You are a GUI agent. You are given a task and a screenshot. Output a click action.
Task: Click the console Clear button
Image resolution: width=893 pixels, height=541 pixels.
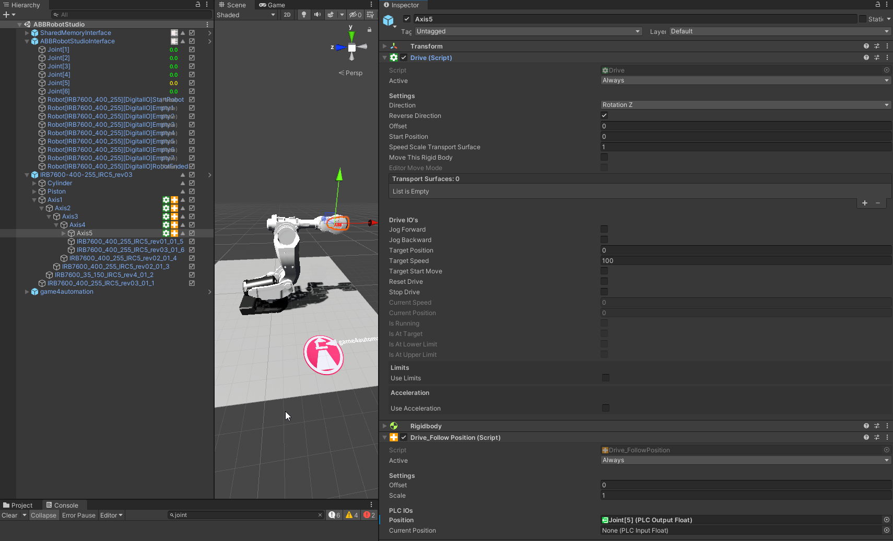[x=9, y=515]
